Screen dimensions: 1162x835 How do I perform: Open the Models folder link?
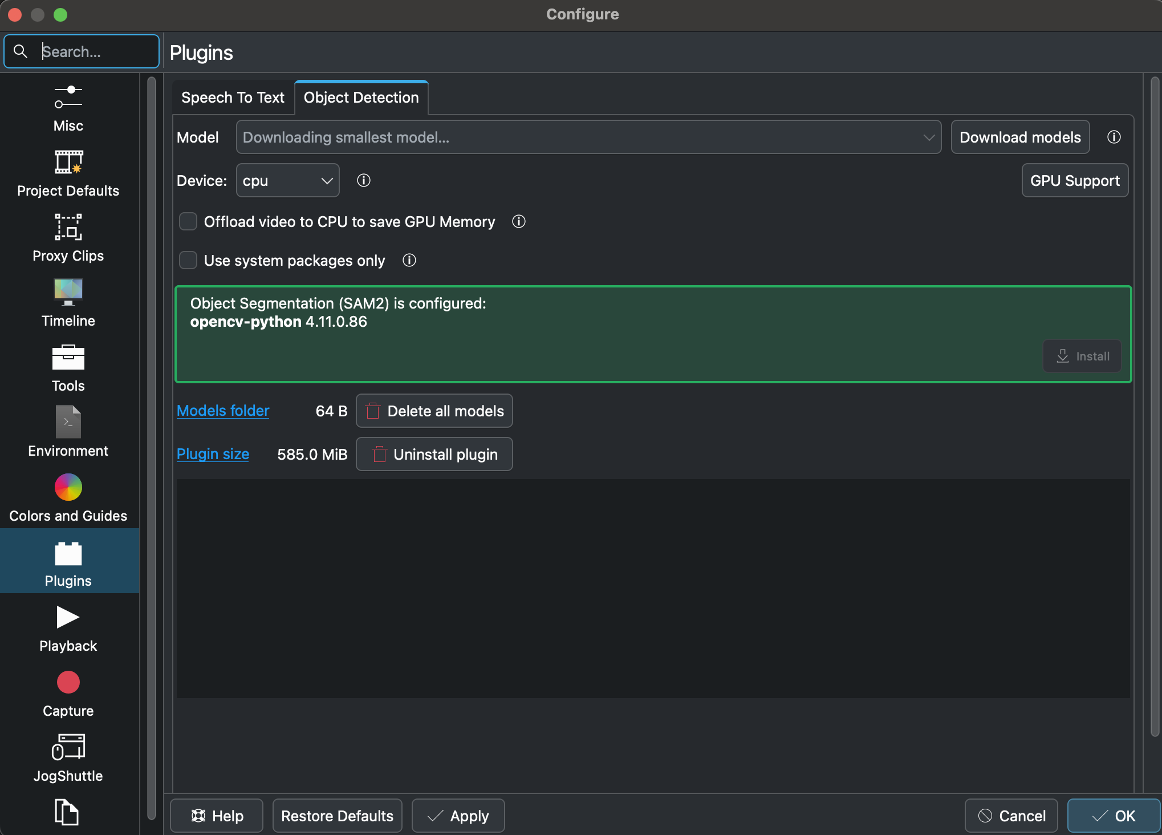coord(223,411)
